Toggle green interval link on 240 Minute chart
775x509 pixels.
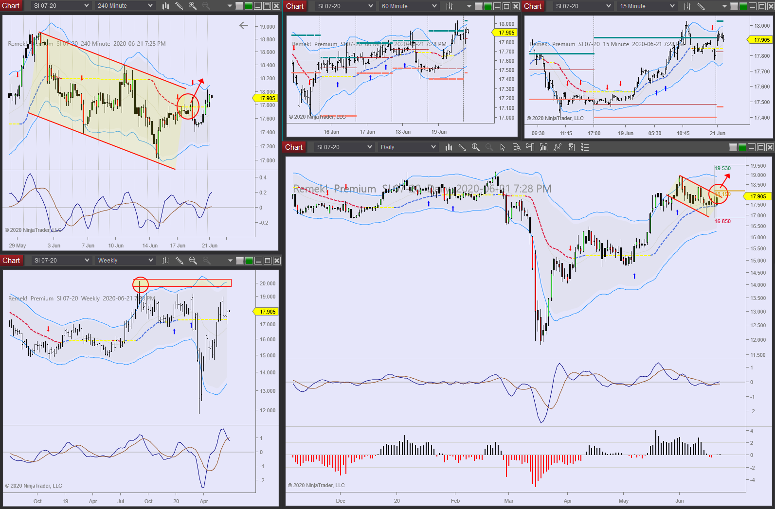pos(249,6)
